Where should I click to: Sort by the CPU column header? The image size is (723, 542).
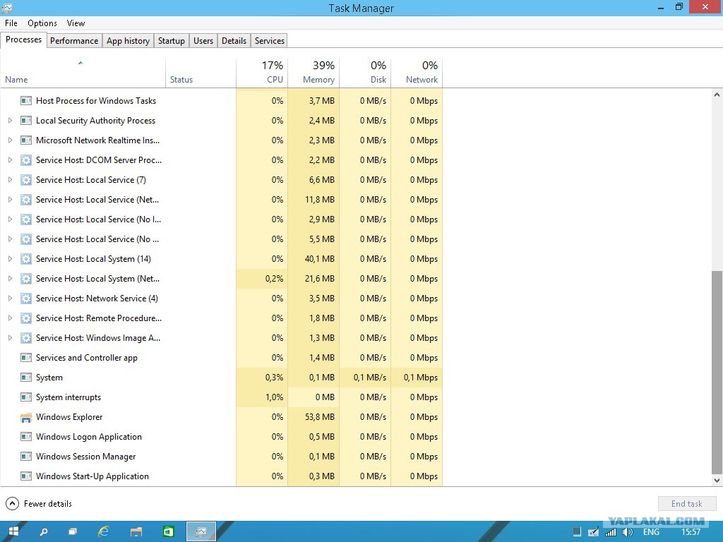(x=262, y=73)
